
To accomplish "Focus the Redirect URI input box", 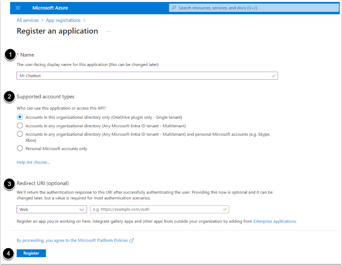I will tap(156, 209).
